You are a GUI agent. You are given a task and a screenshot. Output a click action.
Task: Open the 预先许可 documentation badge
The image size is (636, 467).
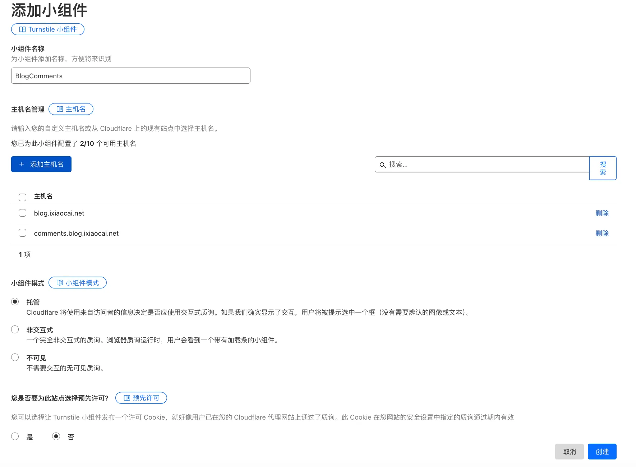[141, 398]
